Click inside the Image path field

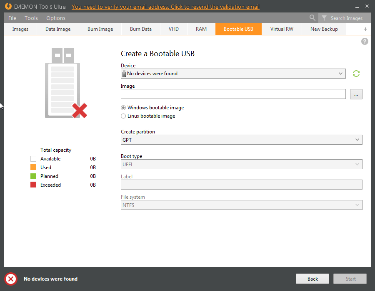[x=233, y=94]
